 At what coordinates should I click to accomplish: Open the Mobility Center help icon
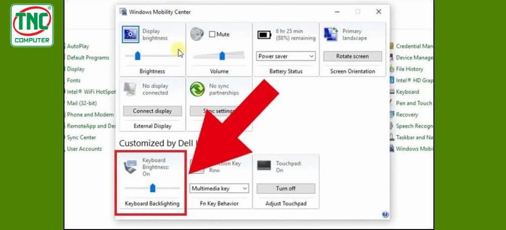(x=385, y=214)
